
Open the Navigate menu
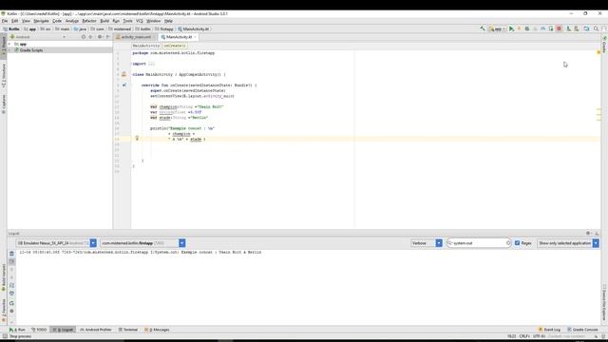[41, 21]
